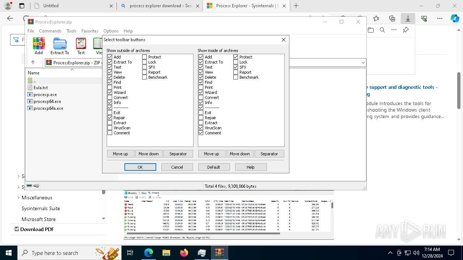Expand the WinRAR address bar dropdown
The height and width of the screenshot is (260, 463).
tap(363, 62)
